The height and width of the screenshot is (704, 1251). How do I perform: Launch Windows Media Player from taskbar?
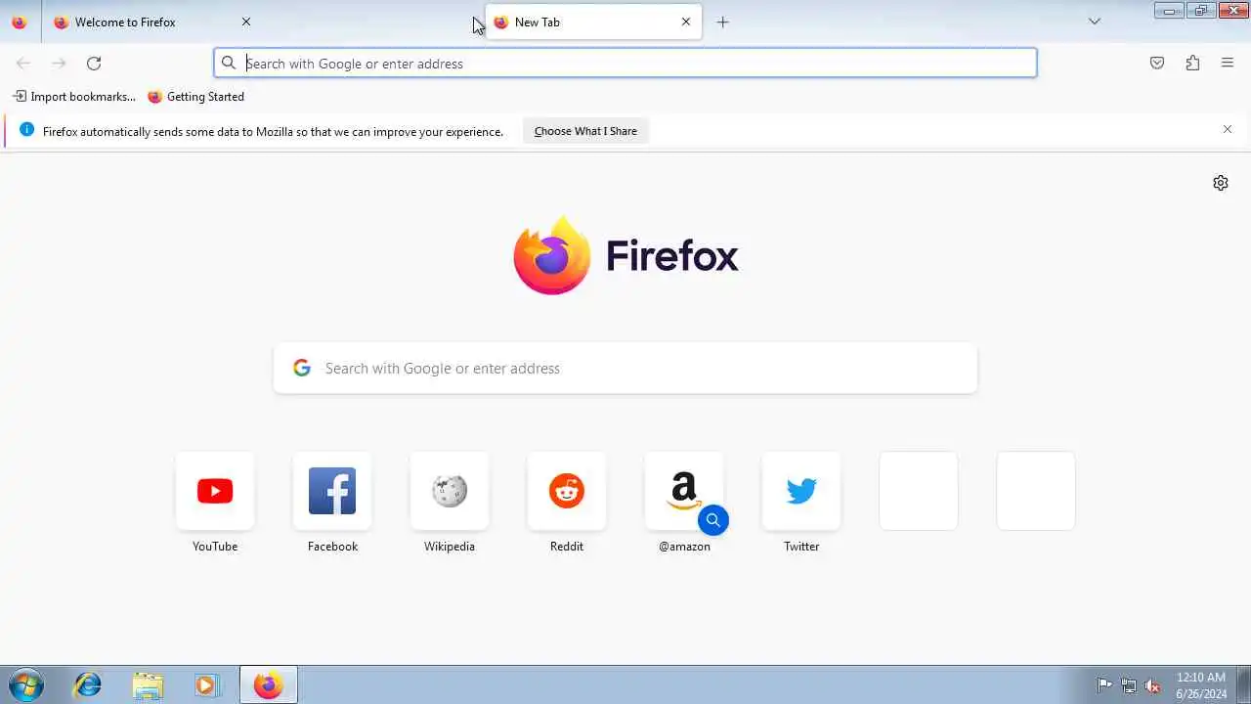206,685
